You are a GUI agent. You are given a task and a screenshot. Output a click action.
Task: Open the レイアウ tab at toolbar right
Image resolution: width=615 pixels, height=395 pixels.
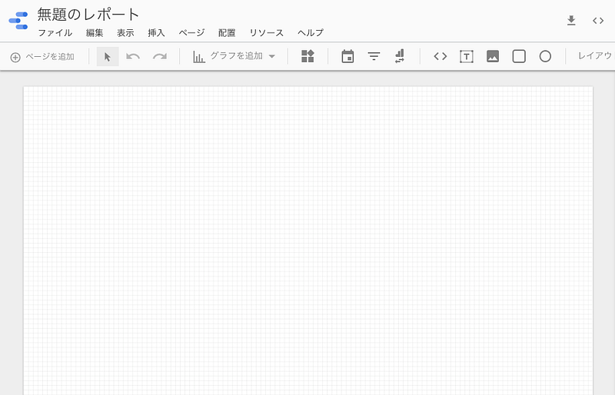point(595,56)
